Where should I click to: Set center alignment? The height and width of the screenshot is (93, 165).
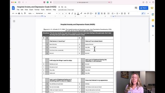click(99, 13)
